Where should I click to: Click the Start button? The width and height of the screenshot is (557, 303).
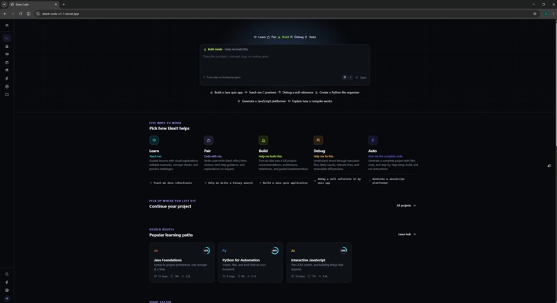pyautogui.click(x=361, y=77)
